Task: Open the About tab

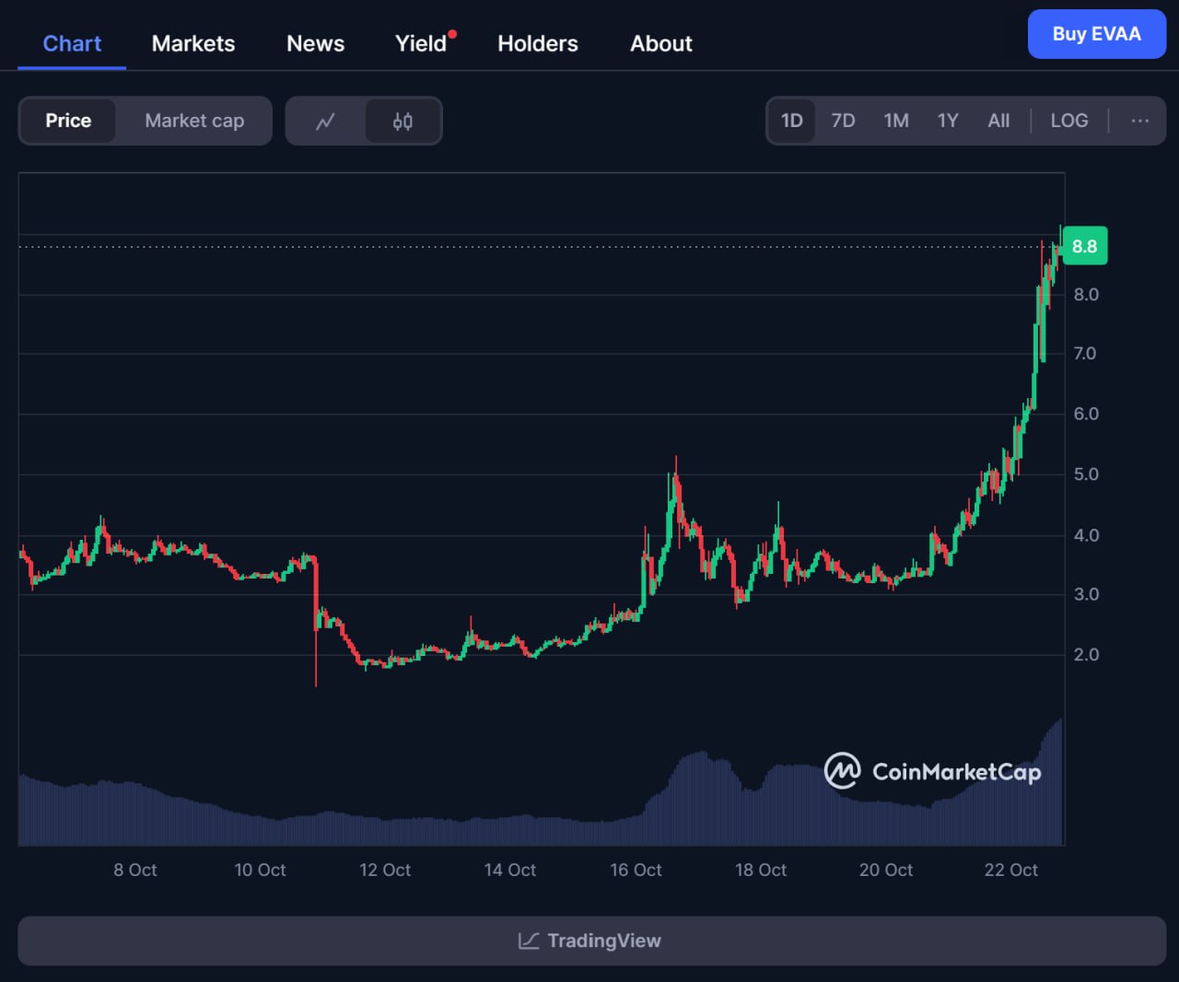Action: pos(660,43)
